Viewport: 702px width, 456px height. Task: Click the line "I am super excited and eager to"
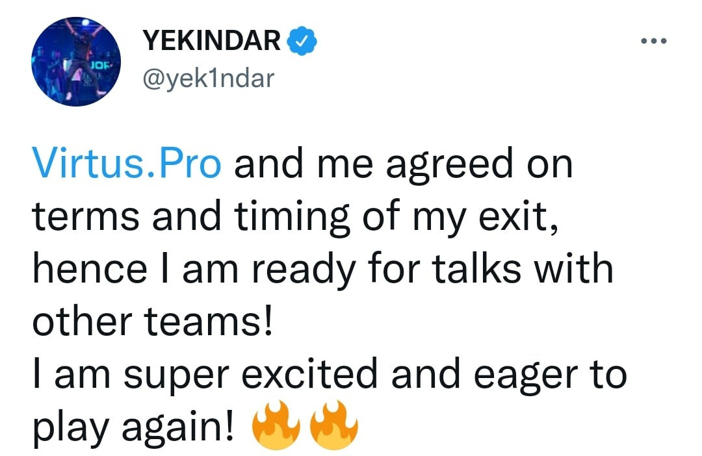[330, 374]
